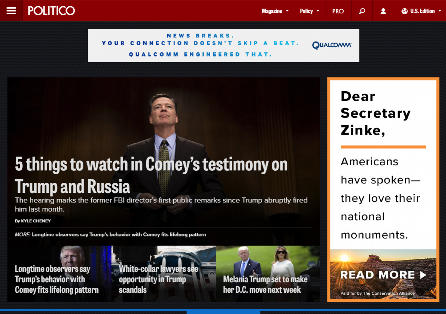Open 'Melania Trump set to make her D.C. move' card
Image resolution: width=446 pixels, height=314 pixels.
[x=268, y=274]
